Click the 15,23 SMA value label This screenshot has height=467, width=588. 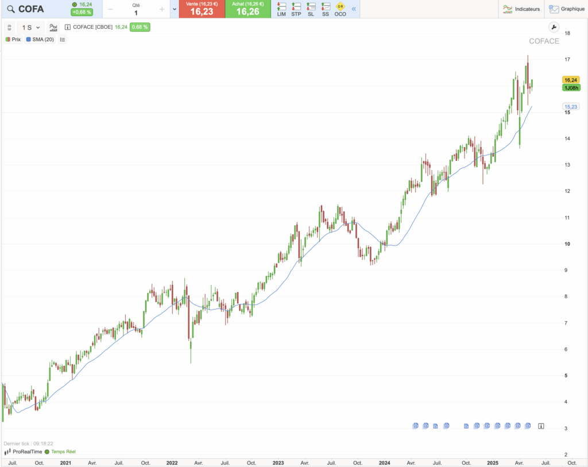(x=571, y=106)
